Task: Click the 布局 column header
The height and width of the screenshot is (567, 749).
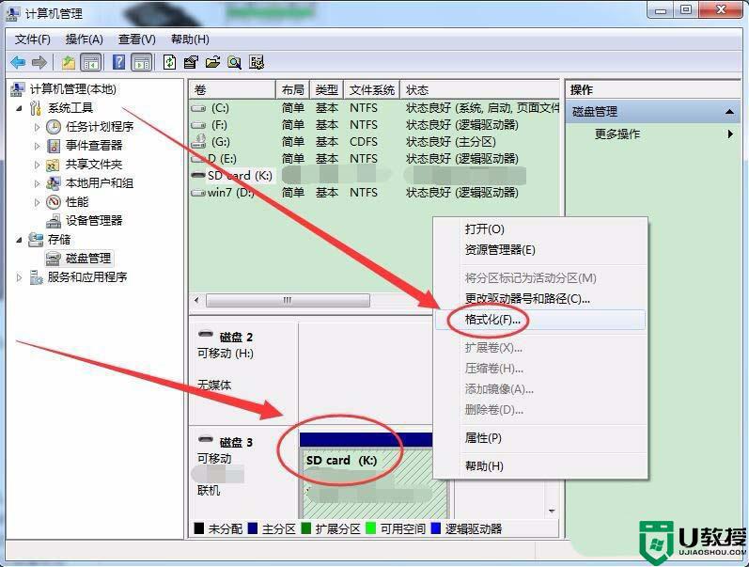Action: [292, 90]
